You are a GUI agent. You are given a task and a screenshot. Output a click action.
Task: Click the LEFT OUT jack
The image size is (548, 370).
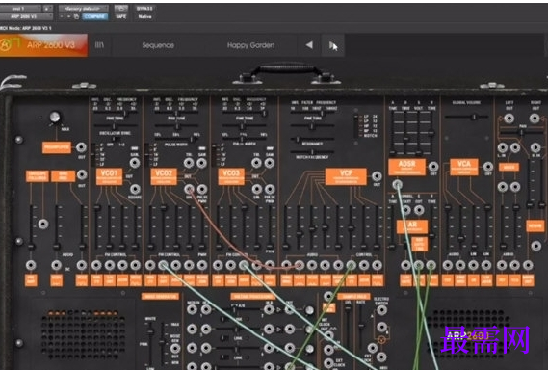(x=509, y=119)
